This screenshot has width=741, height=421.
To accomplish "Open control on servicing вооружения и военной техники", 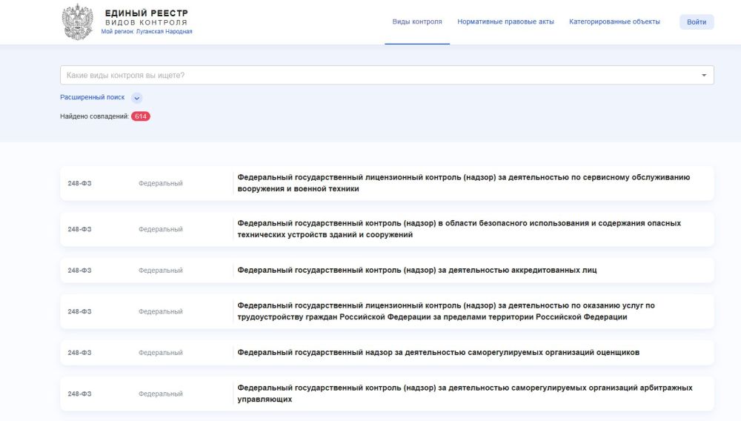I will (463, 183).
